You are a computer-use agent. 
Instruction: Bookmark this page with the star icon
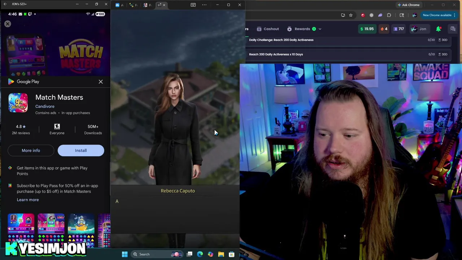[x=351, y=15]
